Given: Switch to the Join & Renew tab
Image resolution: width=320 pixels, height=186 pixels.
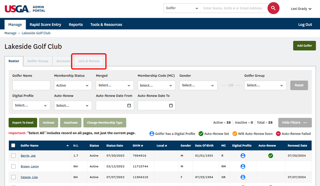Looking at the screenshot, I should pyautogui.click(x=89, y=61).
